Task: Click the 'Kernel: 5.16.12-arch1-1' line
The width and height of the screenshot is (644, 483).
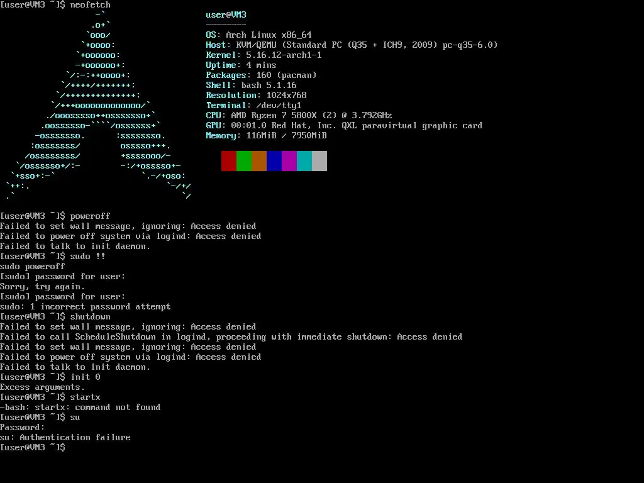Action: click(x=264, y=55)
